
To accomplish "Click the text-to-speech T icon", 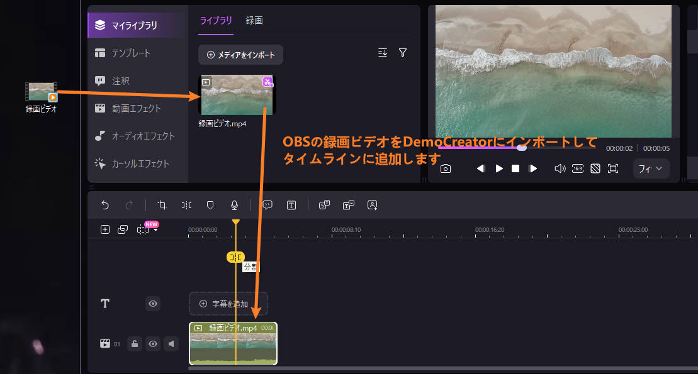I will [348, 205].
